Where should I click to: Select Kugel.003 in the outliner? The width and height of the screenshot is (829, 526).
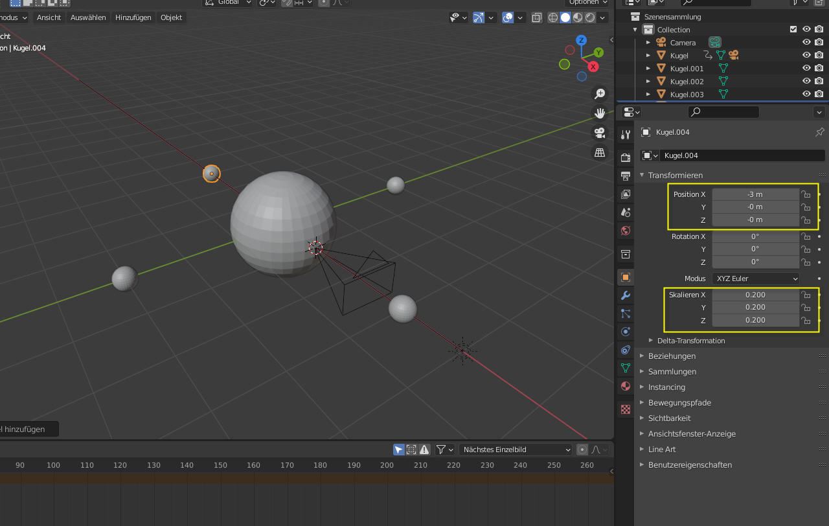(687, 95)
